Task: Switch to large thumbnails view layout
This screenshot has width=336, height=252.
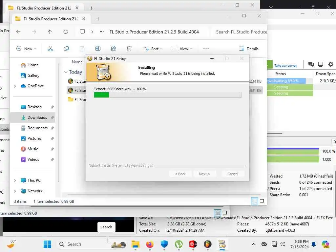Action: click(x=262, y=201)
